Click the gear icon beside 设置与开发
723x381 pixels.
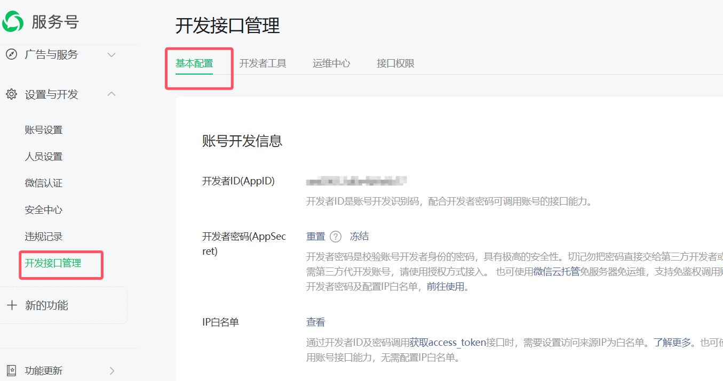click(11, 94)
